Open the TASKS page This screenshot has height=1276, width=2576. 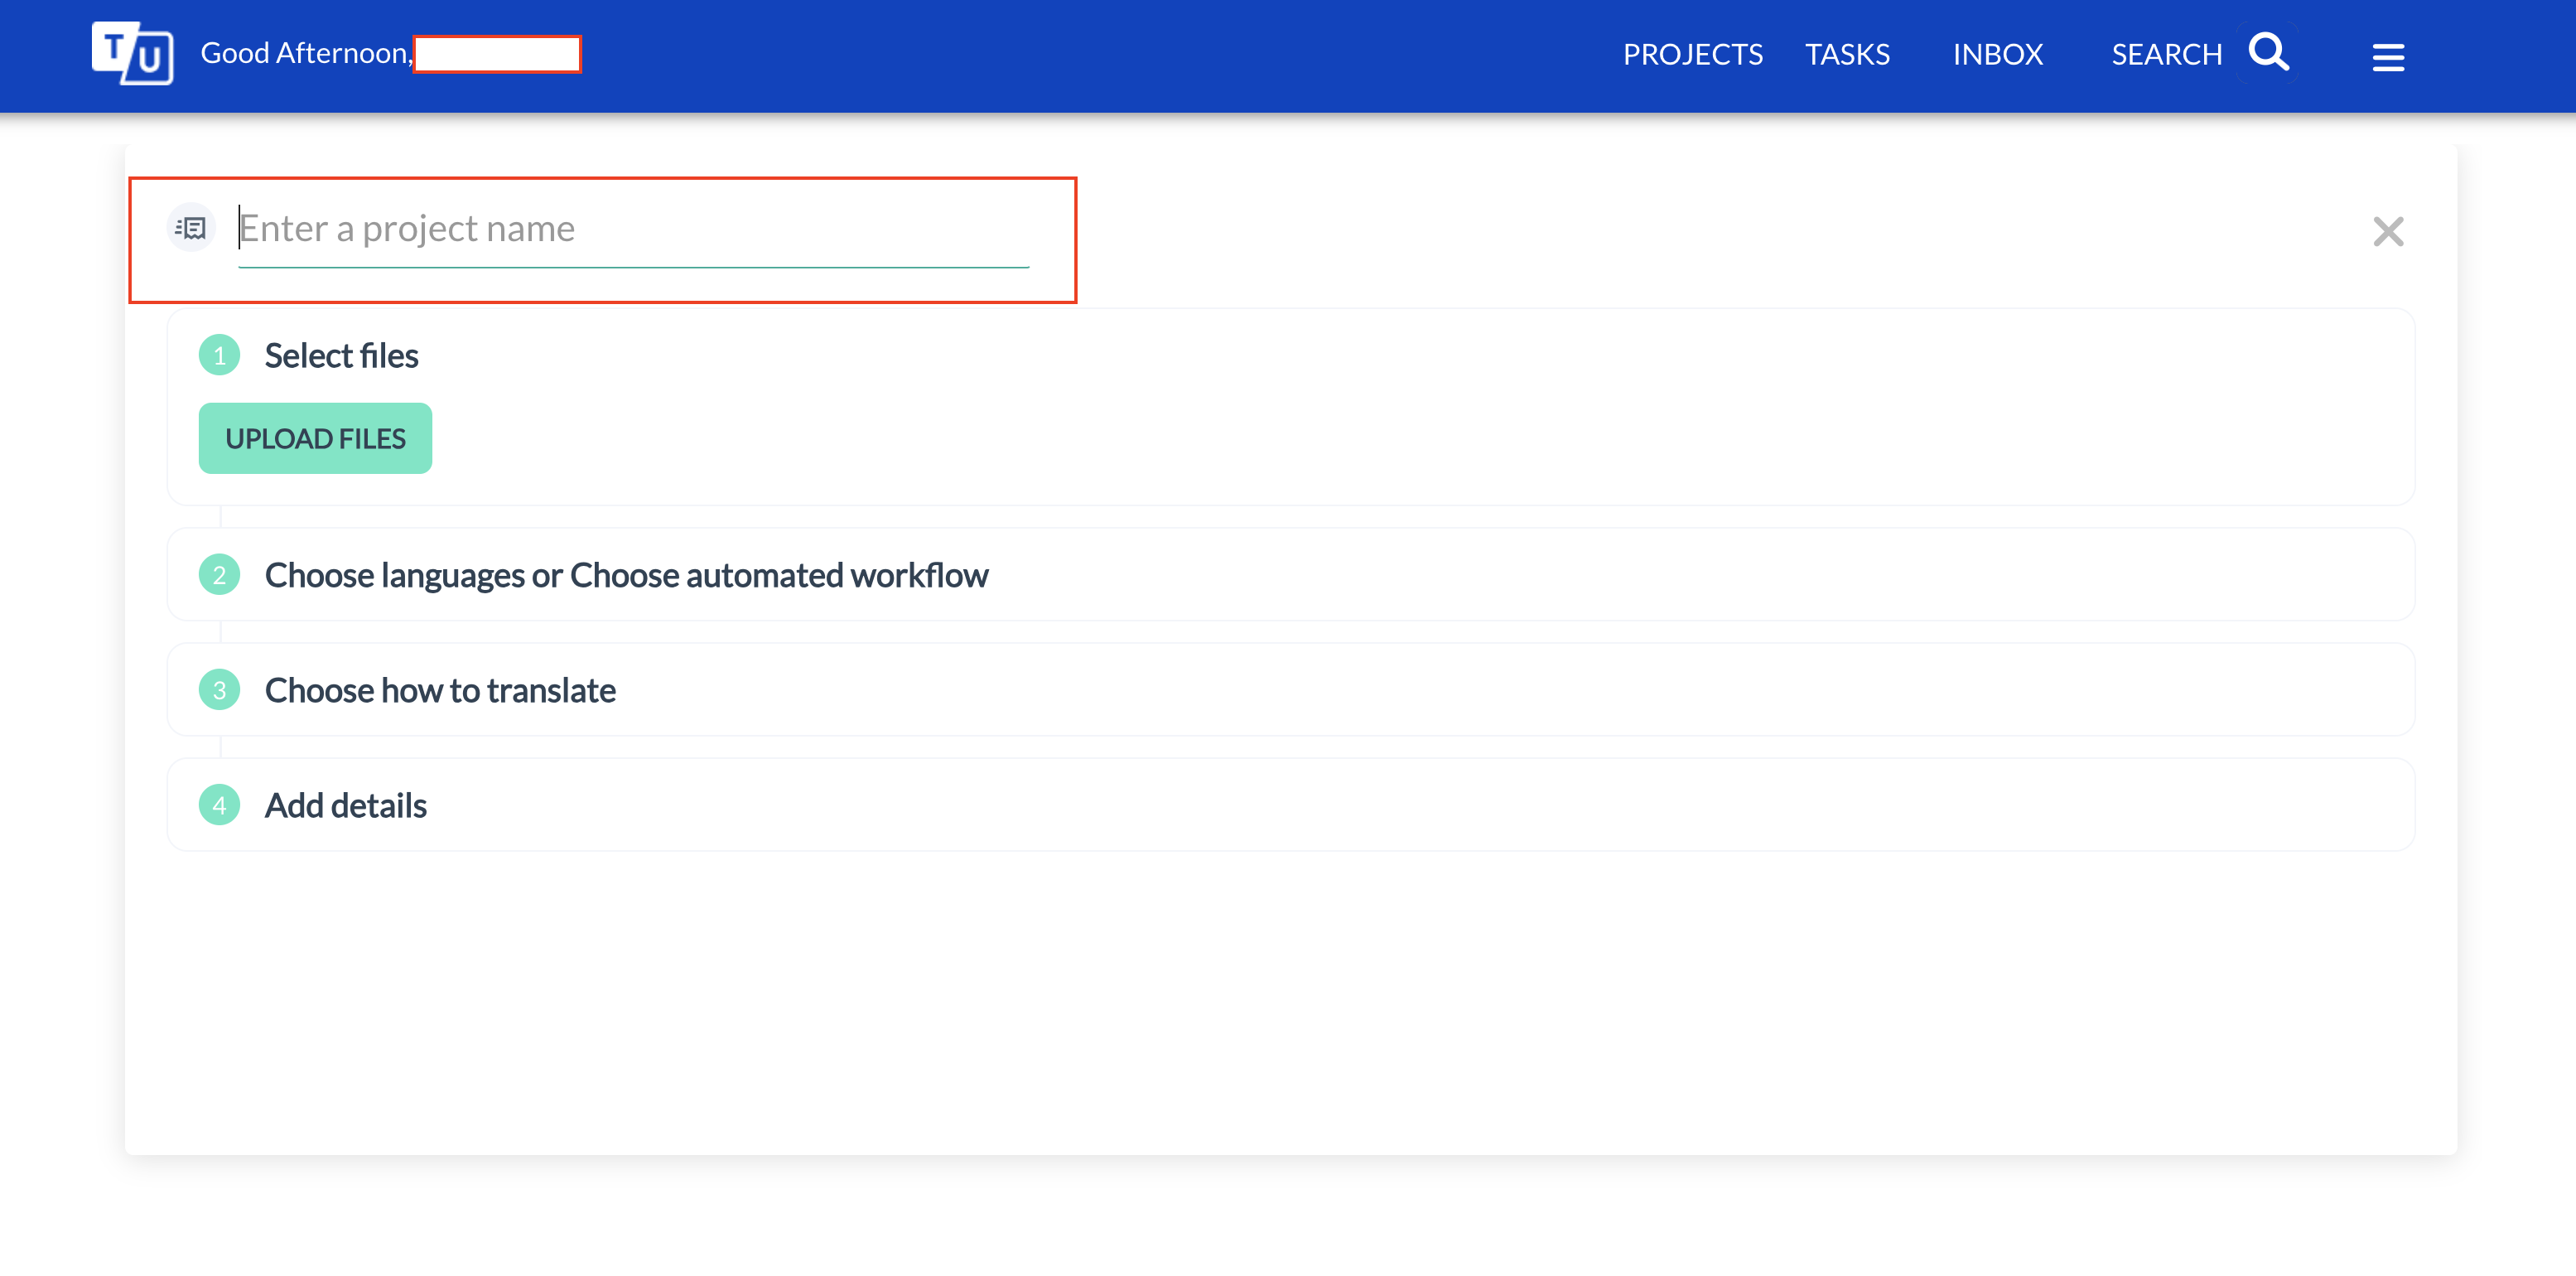(1847, 54)
